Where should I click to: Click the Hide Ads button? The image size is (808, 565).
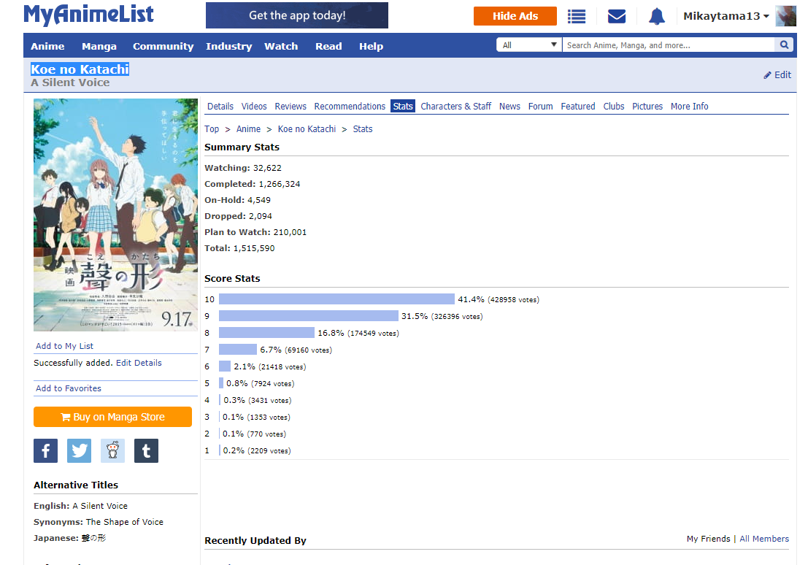[515, 16]
